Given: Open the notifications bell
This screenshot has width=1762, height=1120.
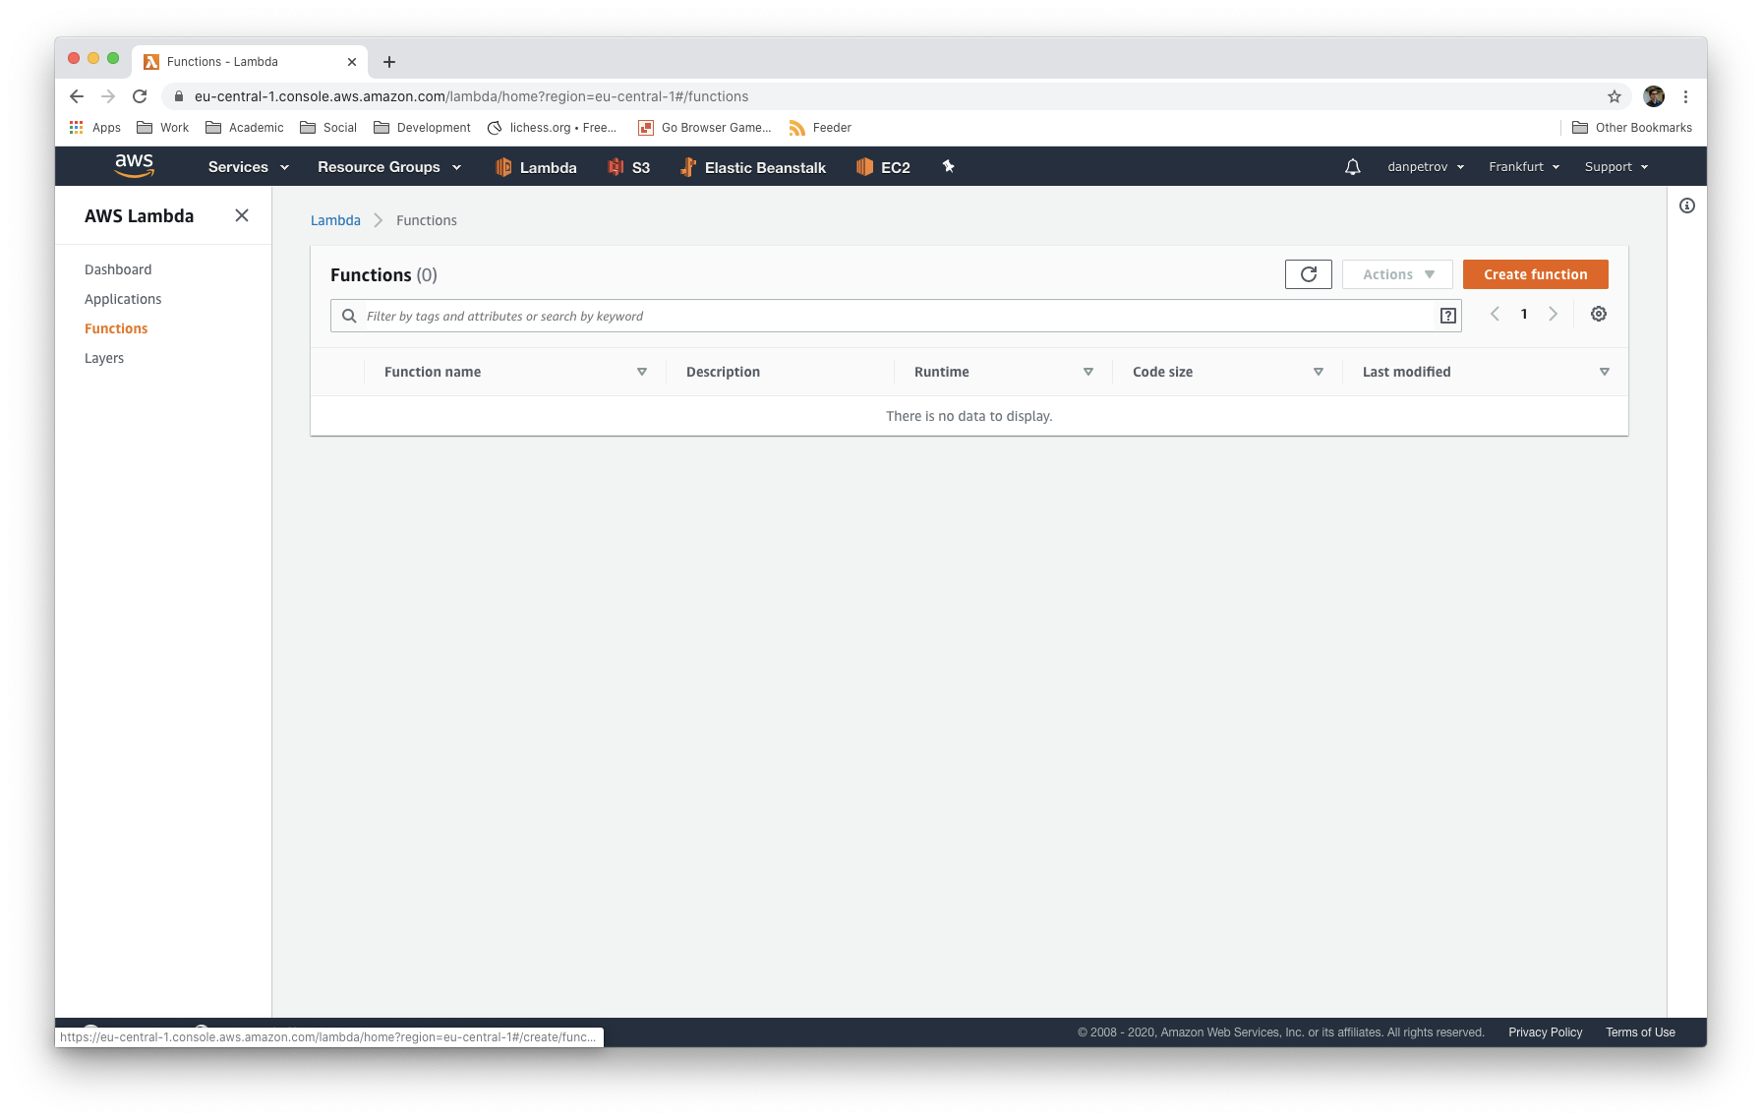Looking at the screenshot, I should [x=1352, y=166].
